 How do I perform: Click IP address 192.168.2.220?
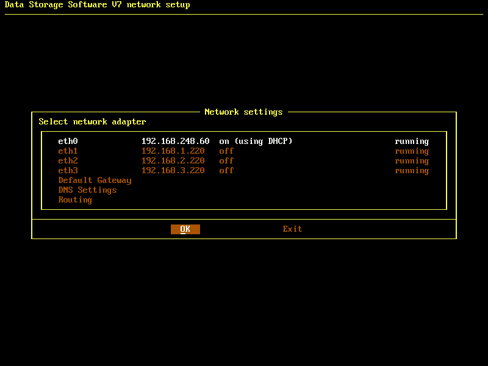coord(173,161)
